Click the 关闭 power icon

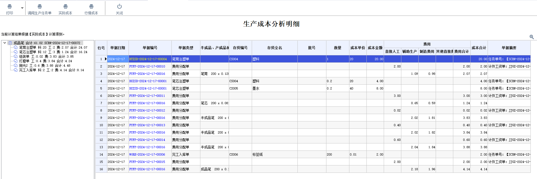click(119, 6)
